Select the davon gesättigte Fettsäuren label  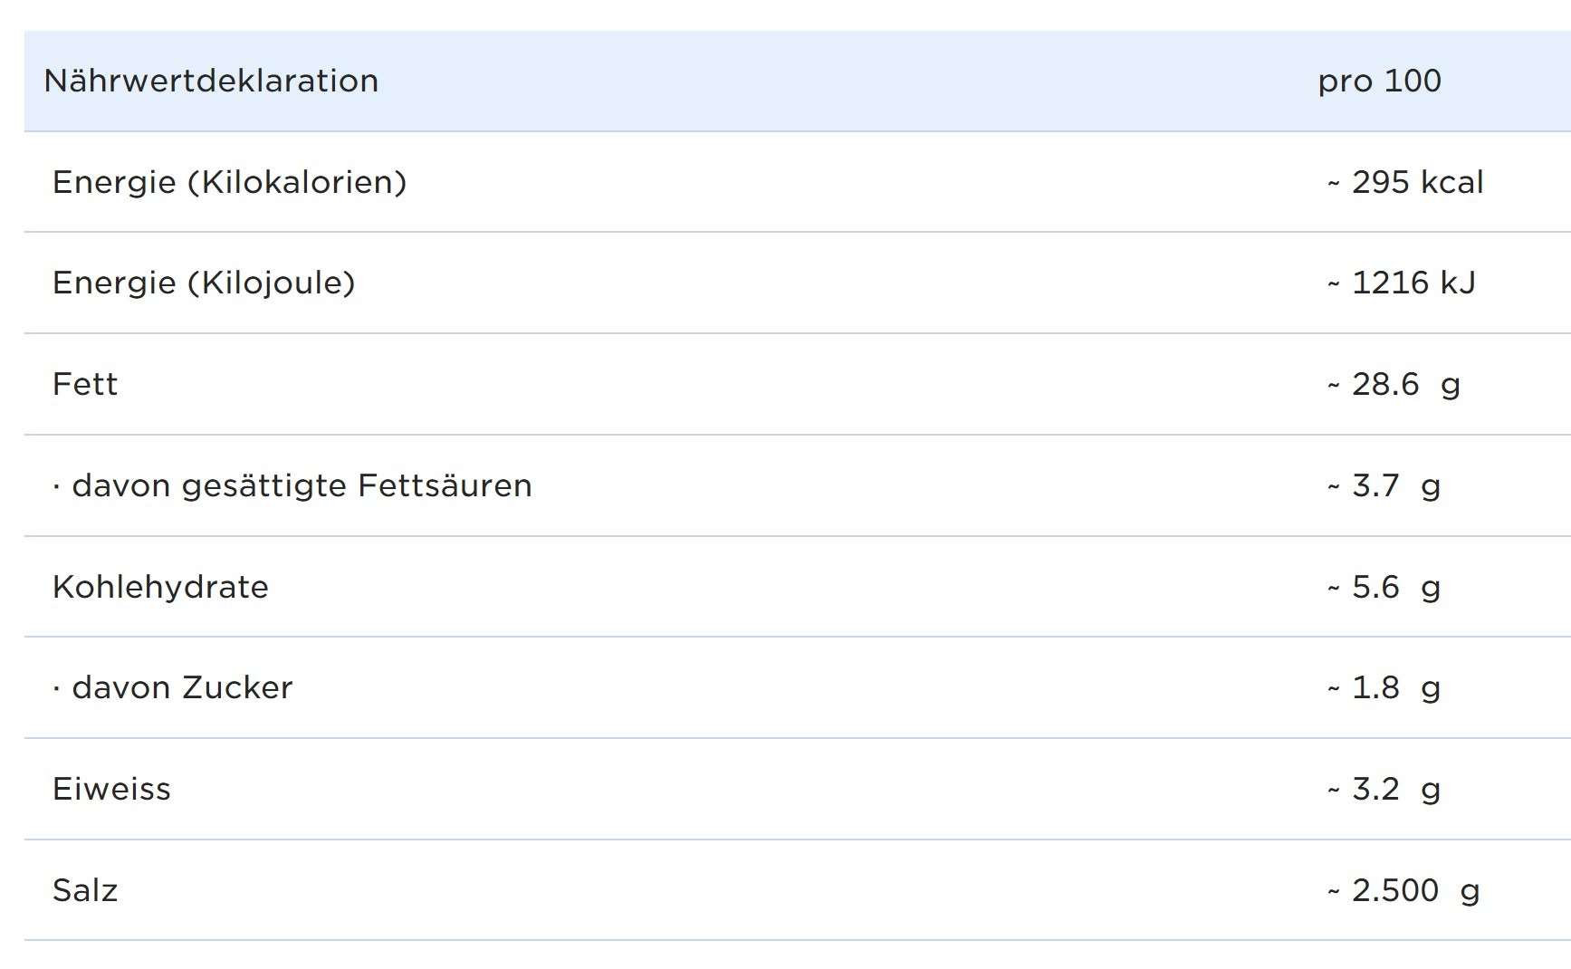pos(302,486)
